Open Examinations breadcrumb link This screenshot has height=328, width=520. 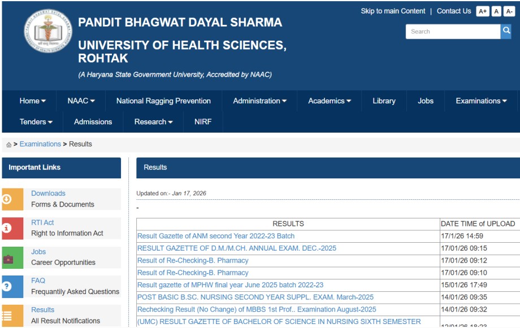(40, 144)
